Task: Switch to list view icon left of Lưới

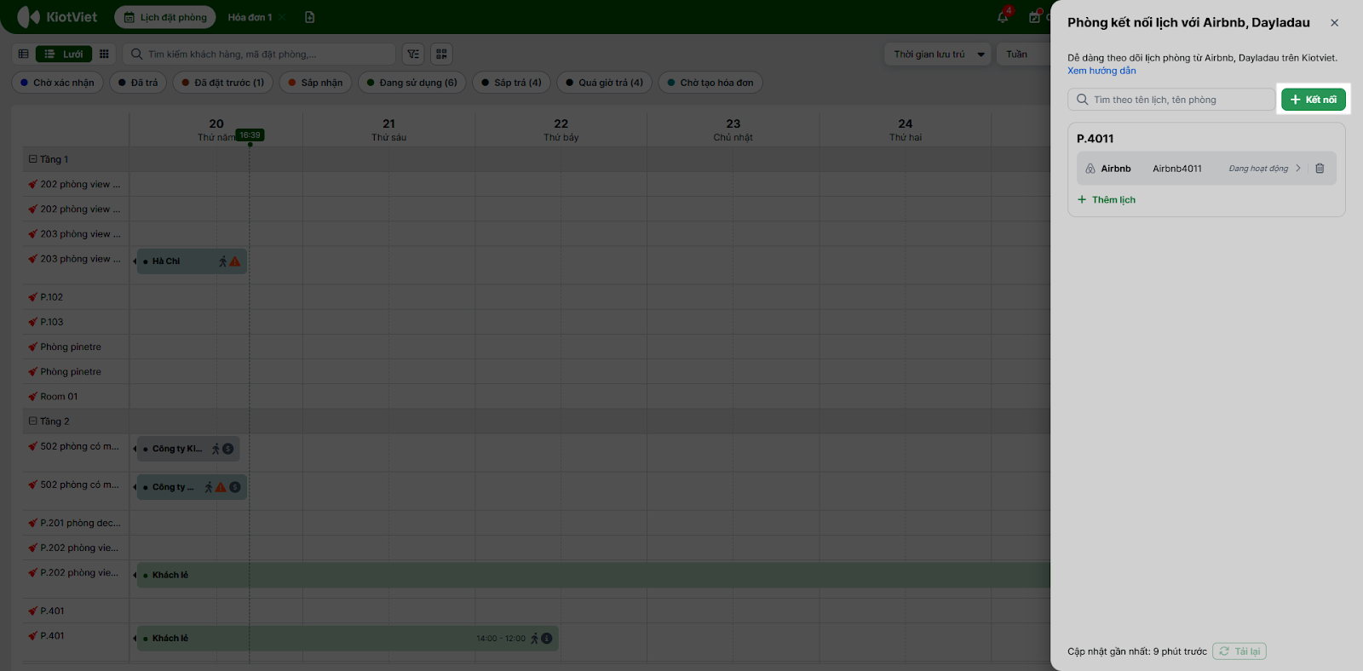Action: click(x=24, y=54)
